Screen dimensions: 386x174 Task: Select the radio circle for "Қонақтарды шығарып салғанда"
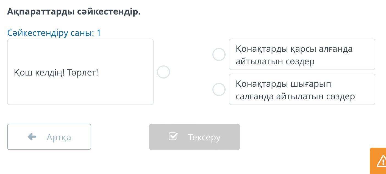pos(219,89)
